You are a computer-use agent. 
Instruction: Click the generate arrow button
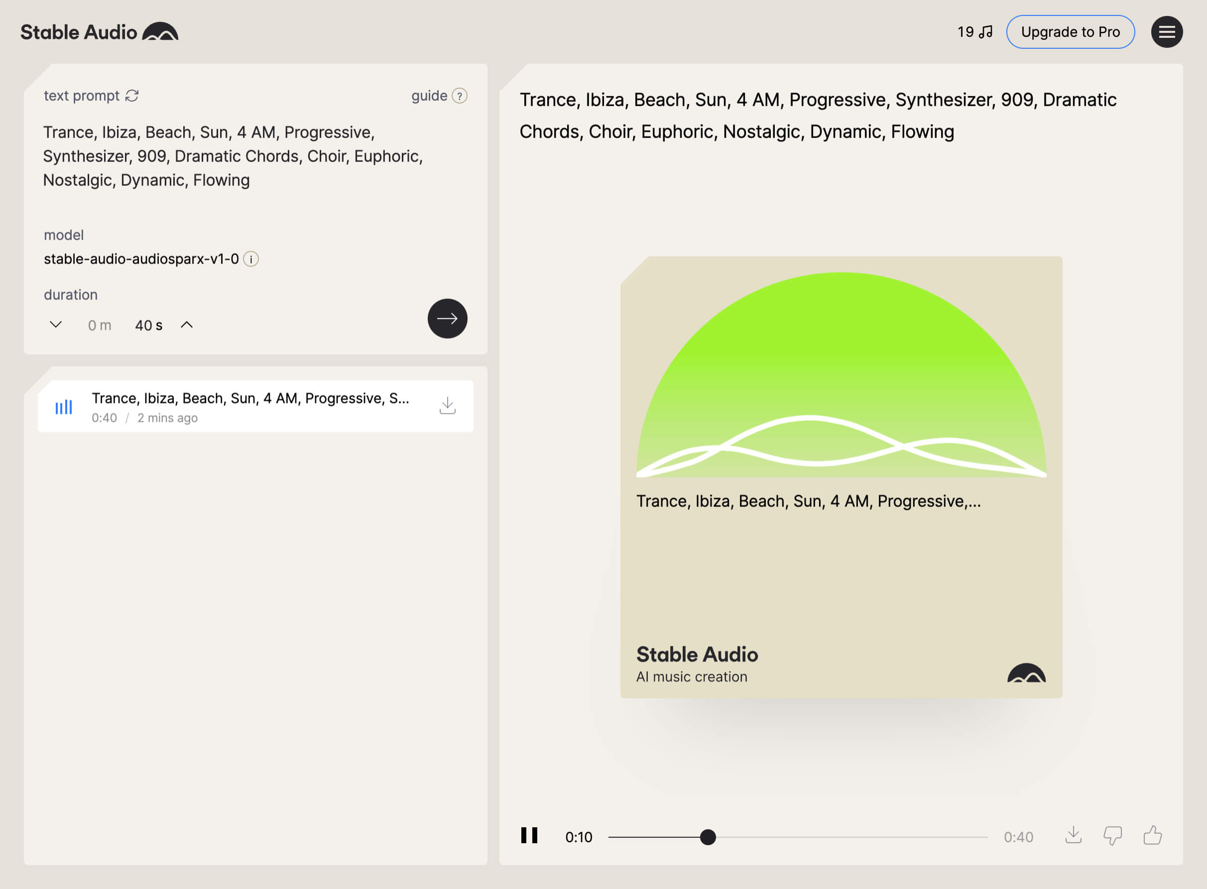click(x=447, y=319)
